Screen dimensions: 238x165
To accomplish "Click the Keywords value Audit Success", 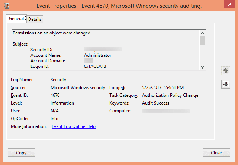I will pos(155,103).
